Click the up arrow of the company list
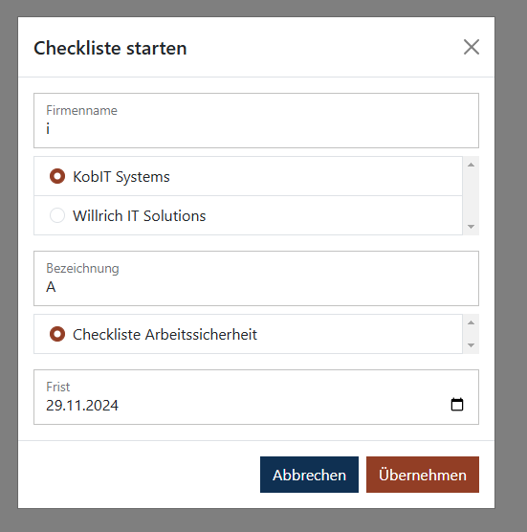 (x=471, y=165)
